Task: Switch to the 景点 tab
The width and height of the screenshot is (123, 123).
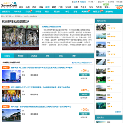Action: [x=61, y=56]
